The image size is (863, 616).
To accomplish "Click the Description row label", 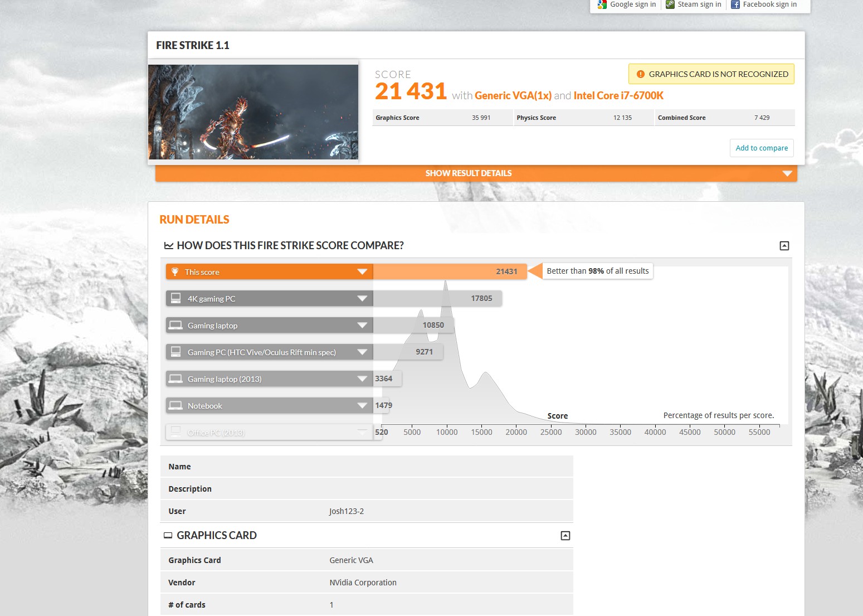I will click(x=190, y=489).
